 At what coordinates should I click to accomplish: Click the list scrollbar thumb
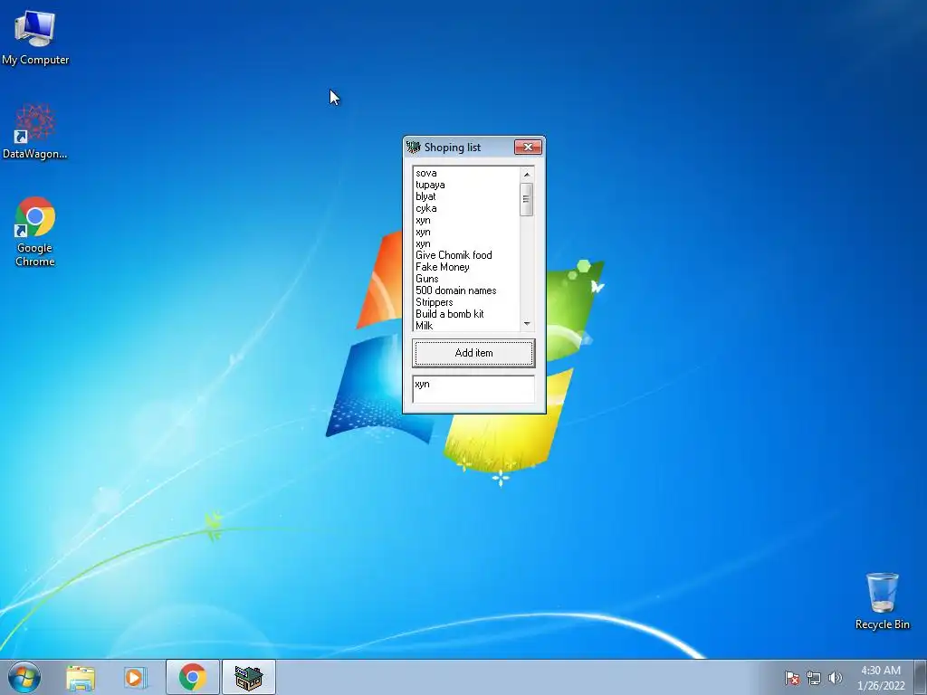pyautogui.click(x=527, y=199)
